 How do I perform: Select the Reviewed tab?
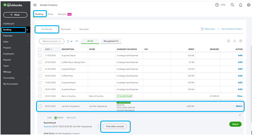66,29
